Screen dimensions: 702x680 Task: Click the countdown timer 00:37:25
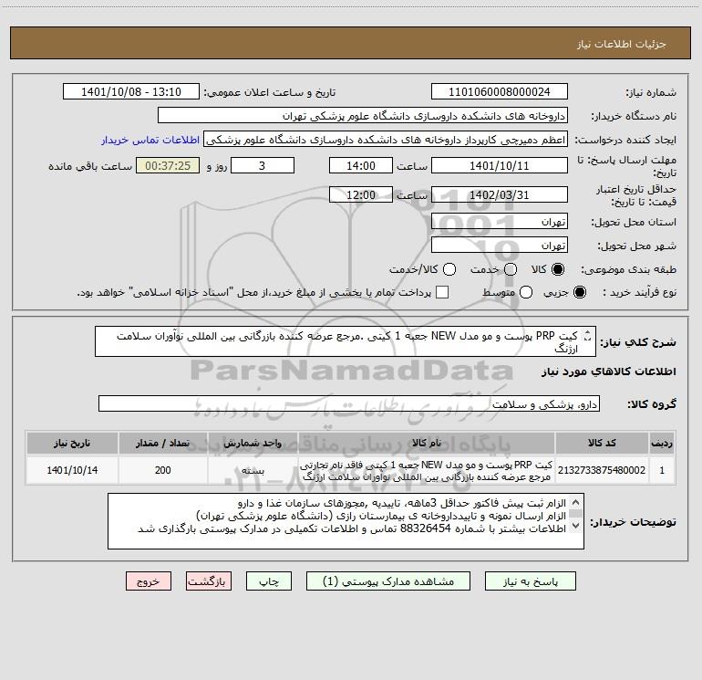click(x=168, y=166)
